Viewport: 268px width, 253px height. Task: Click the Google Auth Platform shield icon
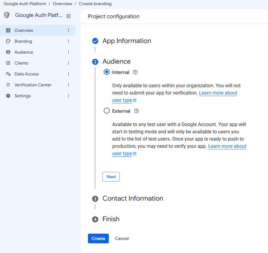(7, 15)
